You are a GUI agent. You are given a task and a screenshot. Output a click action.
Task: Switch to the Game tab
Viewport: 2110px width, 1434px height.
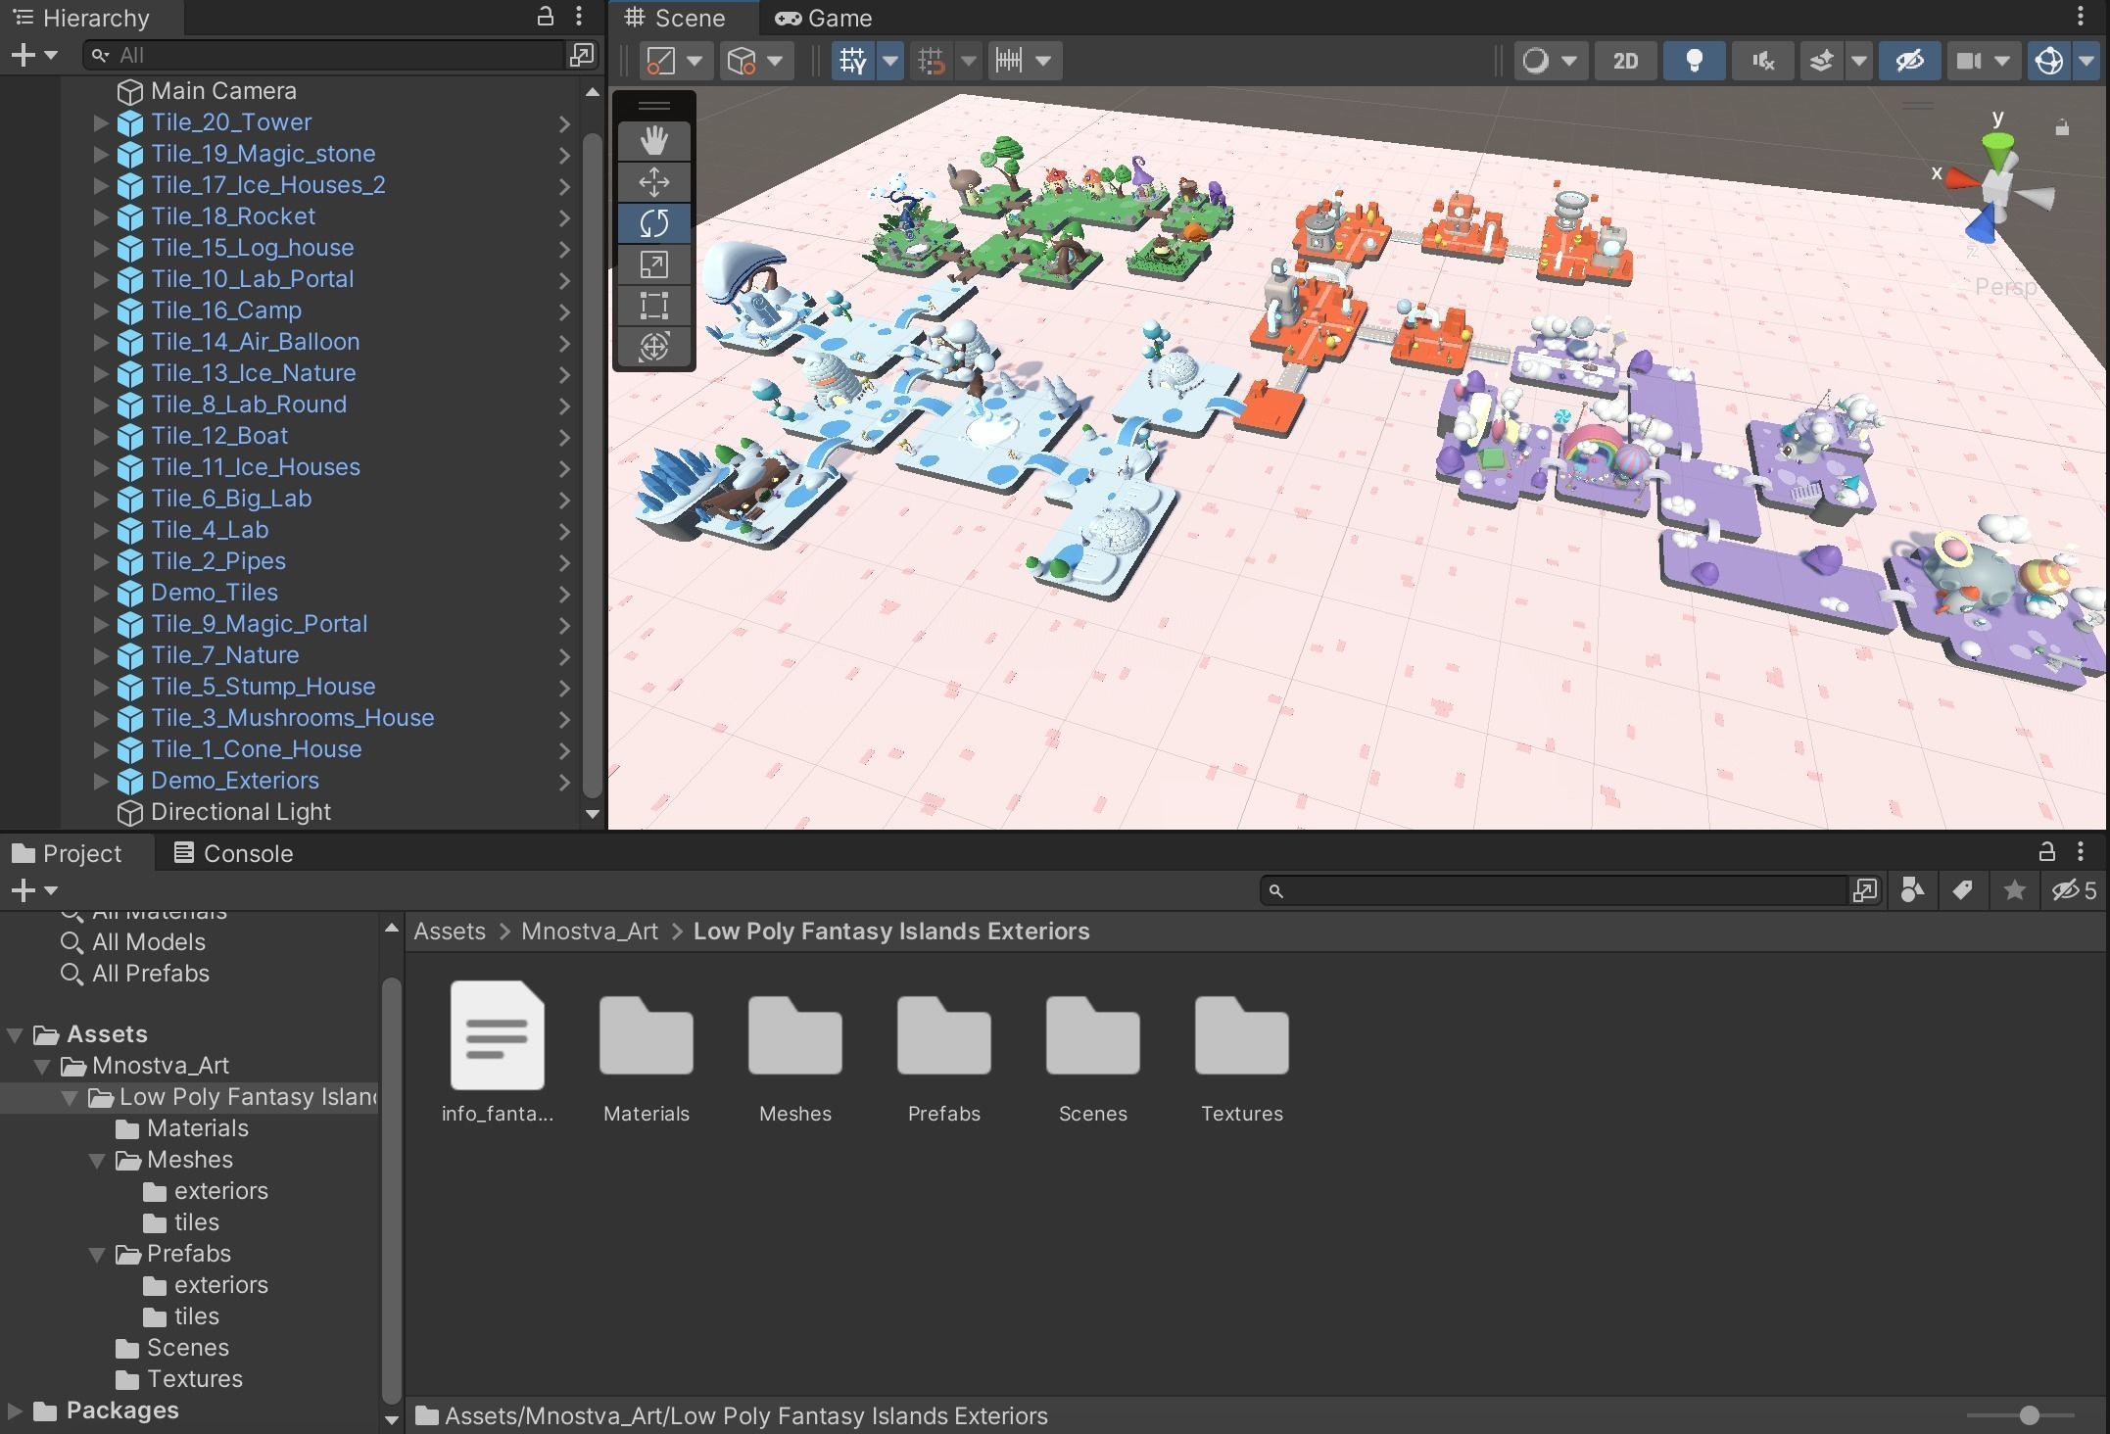coord(823,19)
